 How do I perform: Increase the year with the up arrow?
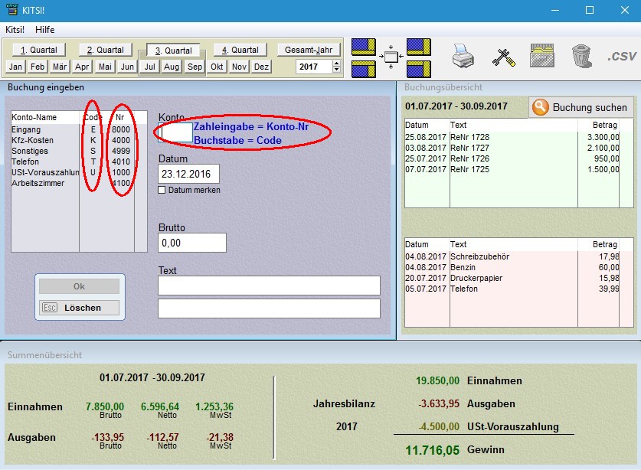pos(336,64)
